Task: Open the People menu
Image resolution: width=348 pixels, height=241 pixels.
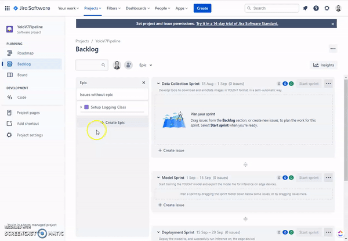Action: (x=162, y=8)
